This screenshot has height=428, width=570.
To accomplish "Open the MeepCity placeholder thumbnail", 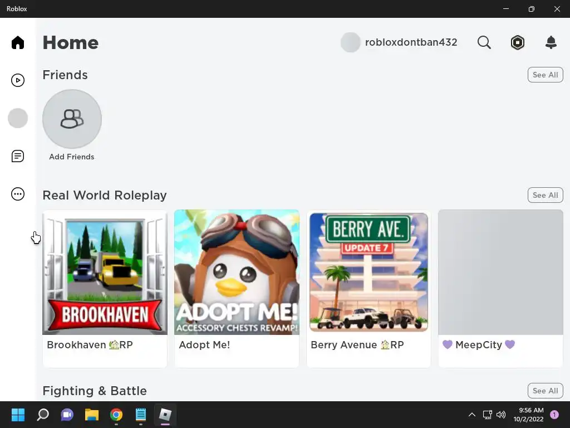I will tap(500, 272).
